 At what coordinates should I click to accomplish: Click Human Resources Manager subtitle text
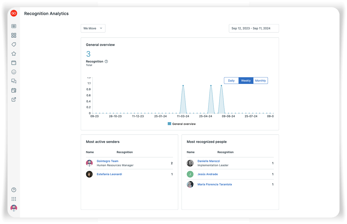(x=115, y=165)
